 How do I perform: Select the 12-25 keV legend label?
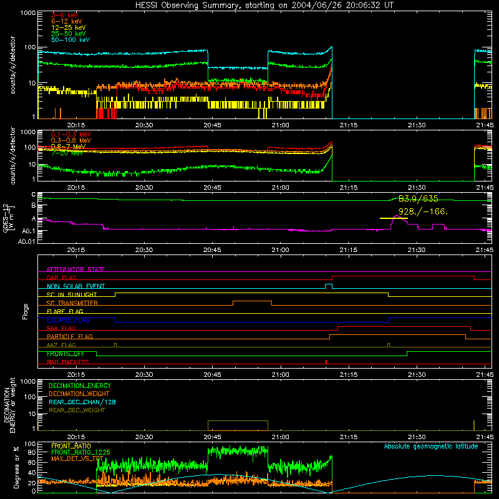[69, 27]
